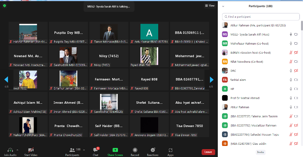Click Participants (188) panel title
The height and width of the screenshot is (157, 303).
(260, 6)
